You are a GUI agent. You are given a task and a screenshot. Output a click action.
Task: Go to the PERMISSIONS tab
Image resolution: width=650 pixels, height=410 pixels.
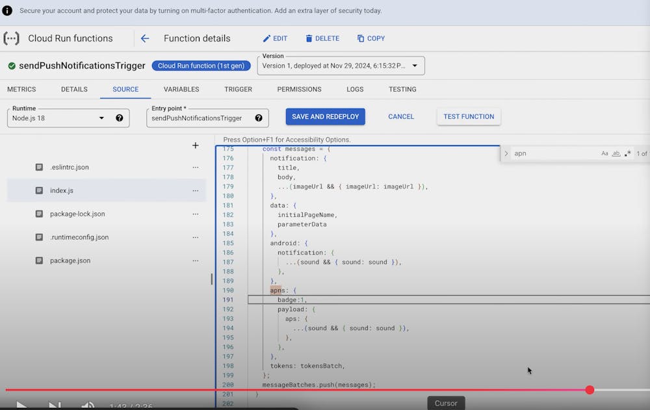pyautogui.click(x=299, y=89)
